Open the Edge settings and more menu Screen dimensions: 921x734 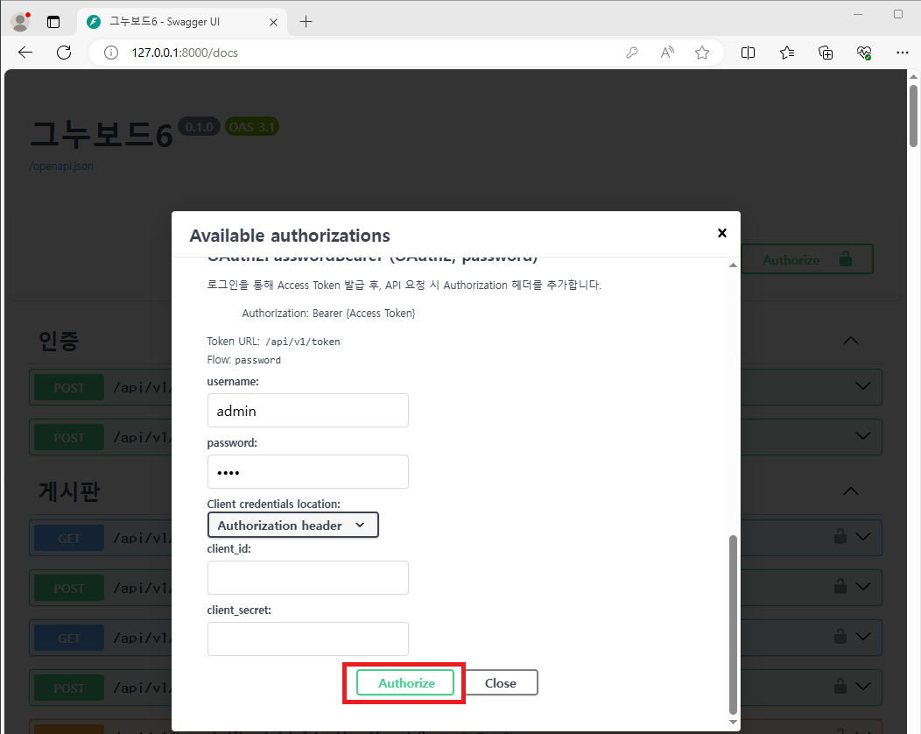pos(902,53)
